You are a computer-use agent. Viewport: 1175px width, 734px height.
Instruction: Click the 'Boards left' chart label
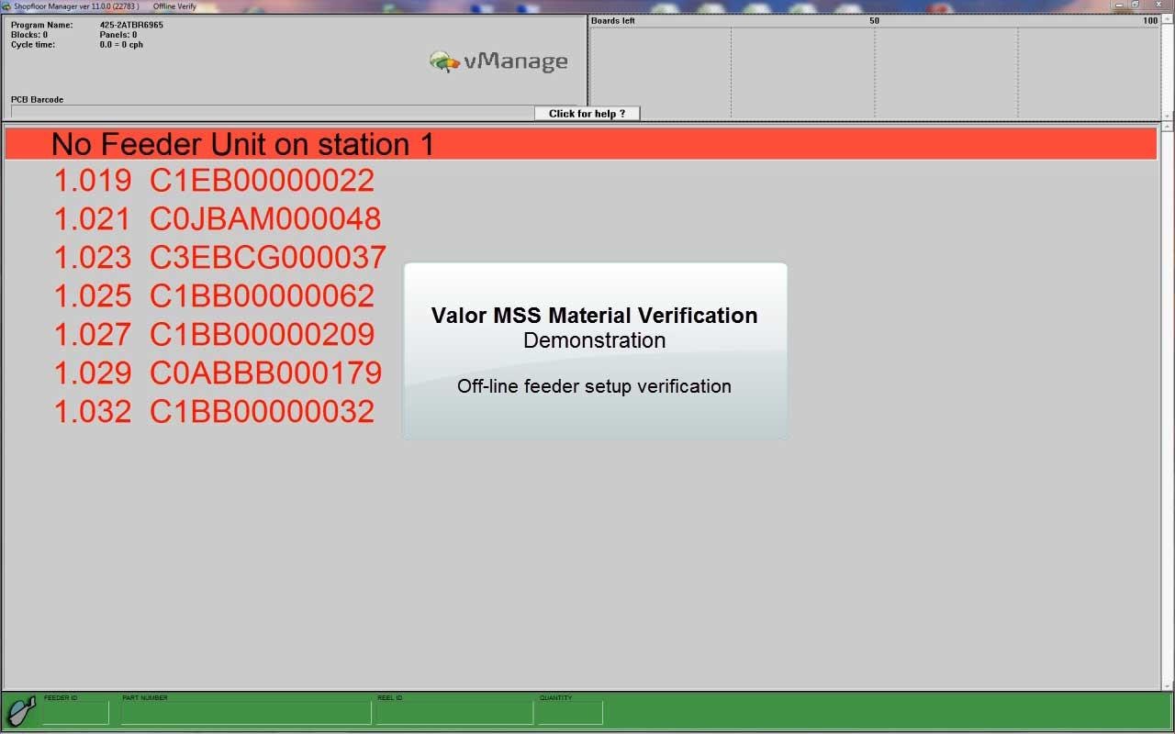[612, 21]
